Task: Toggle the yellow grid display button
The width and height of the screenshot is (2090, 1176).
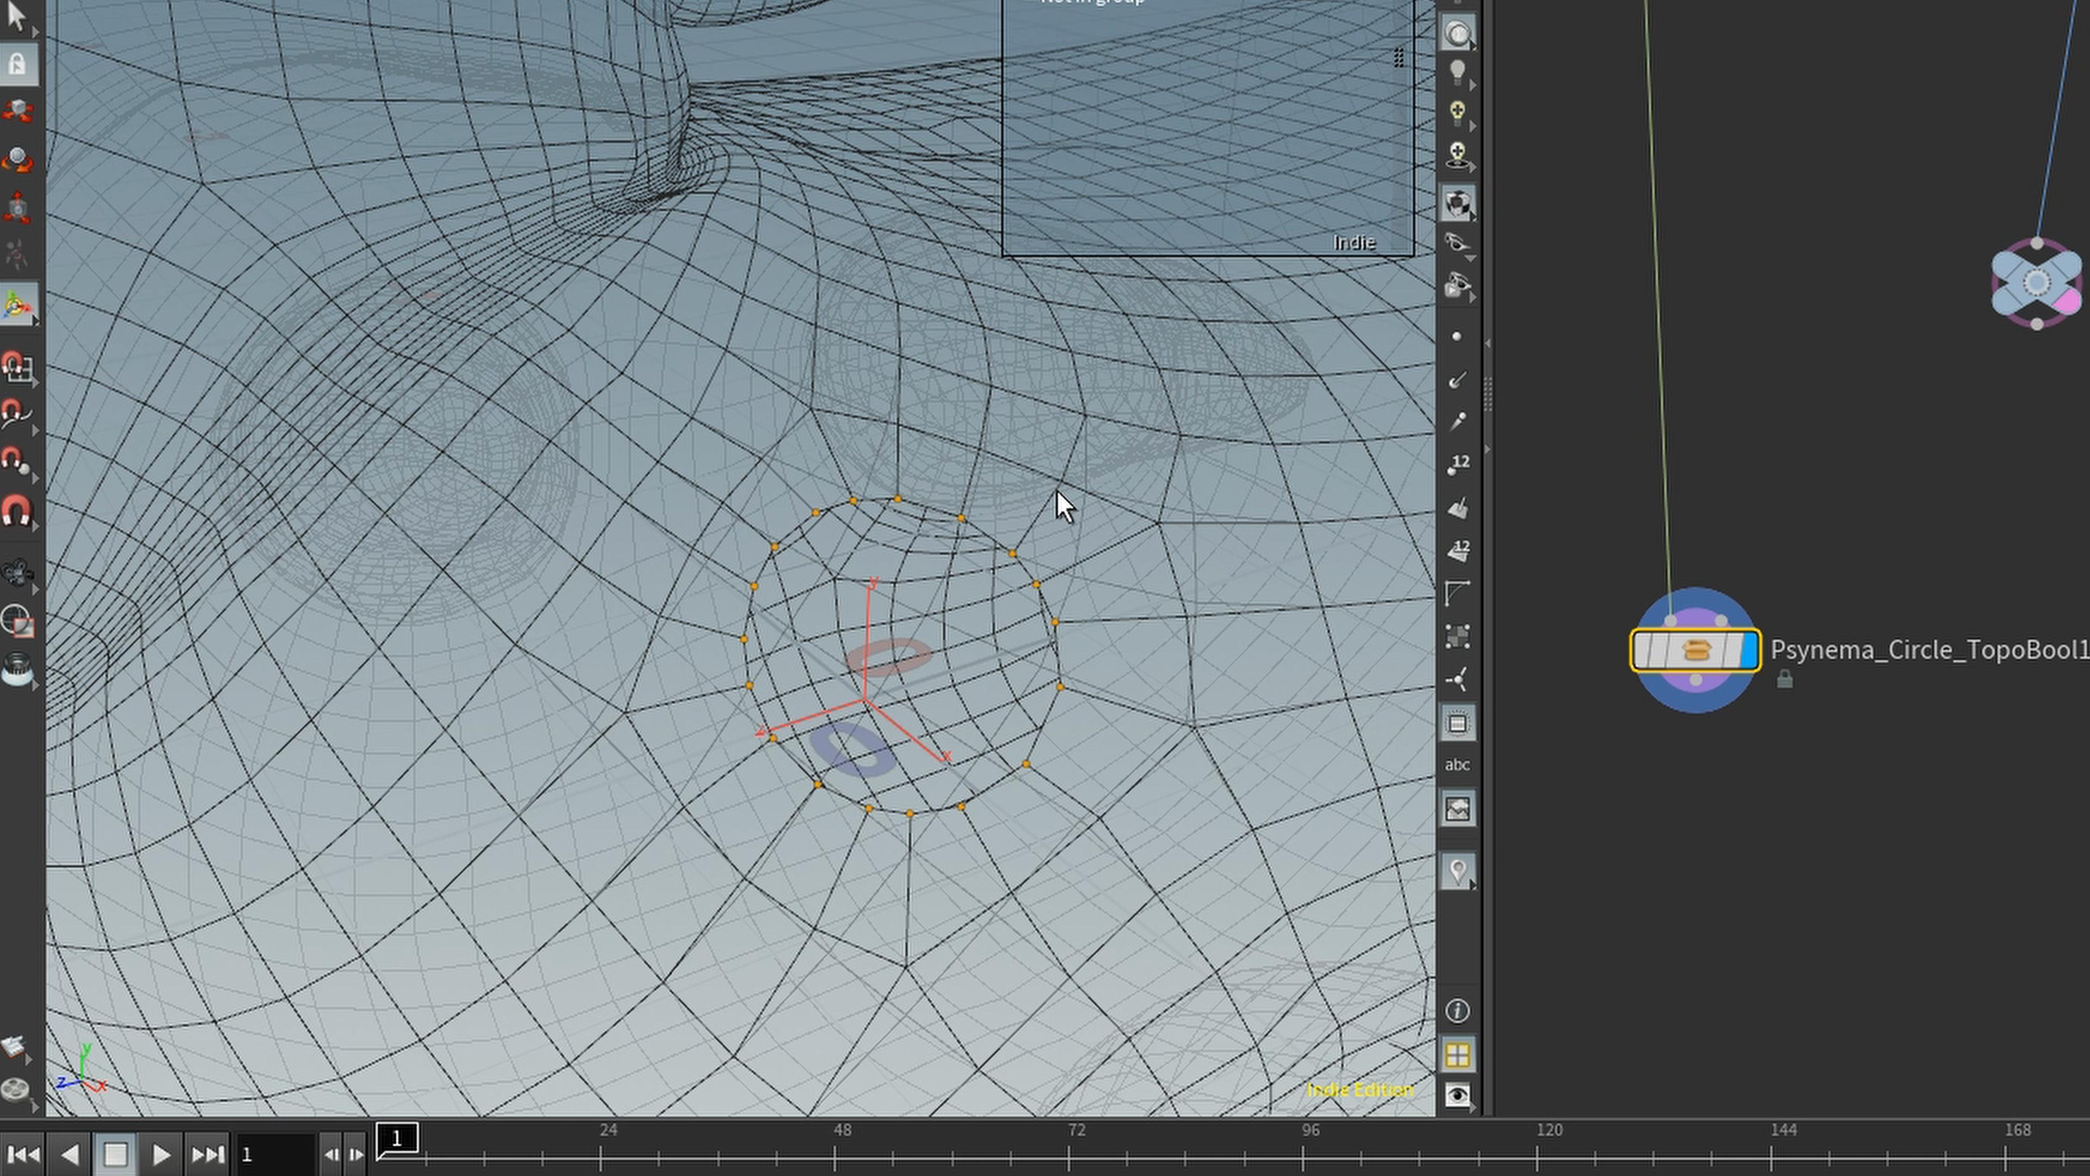Action: coord(1458,1055)
